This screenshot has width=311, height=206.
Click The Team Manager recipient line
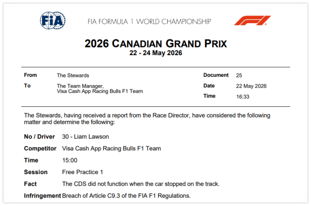pos(80,86)
